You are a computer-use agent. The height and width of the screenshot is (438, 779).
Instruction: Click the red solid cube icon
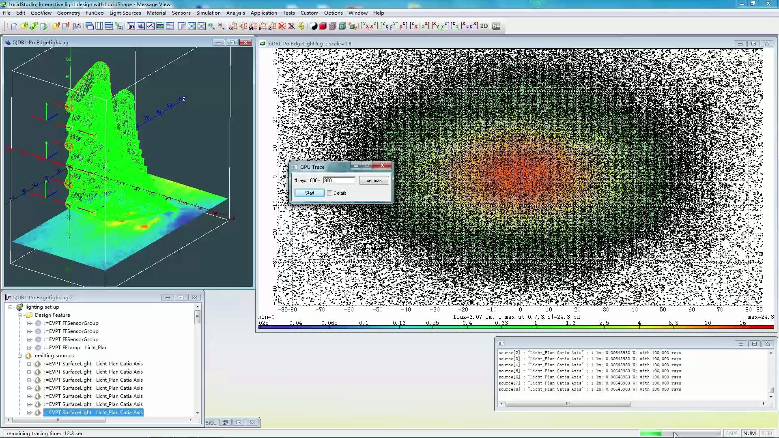pyautogui.click(x=323, y=26)
